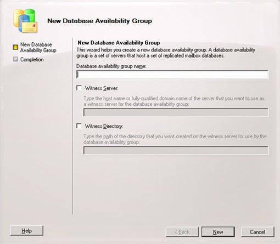Open Help for this wizard
The height and width of the screenshot is (244, 280).
coord(27,231)
